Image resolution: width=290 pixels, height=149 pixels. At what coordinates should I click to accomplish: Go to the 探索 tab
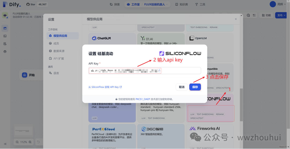(x=115, y=5)
